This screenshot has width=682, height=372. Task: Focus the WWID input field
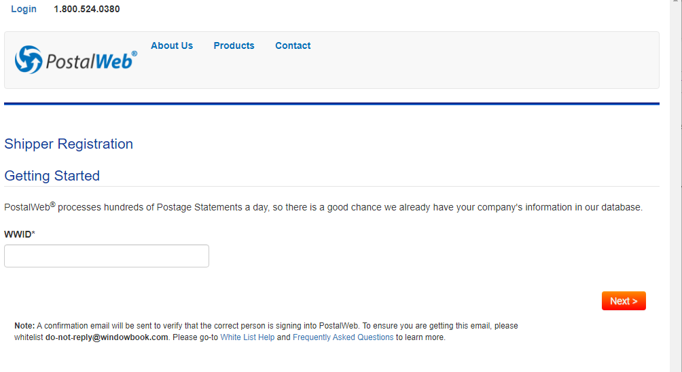coord(107,256)
